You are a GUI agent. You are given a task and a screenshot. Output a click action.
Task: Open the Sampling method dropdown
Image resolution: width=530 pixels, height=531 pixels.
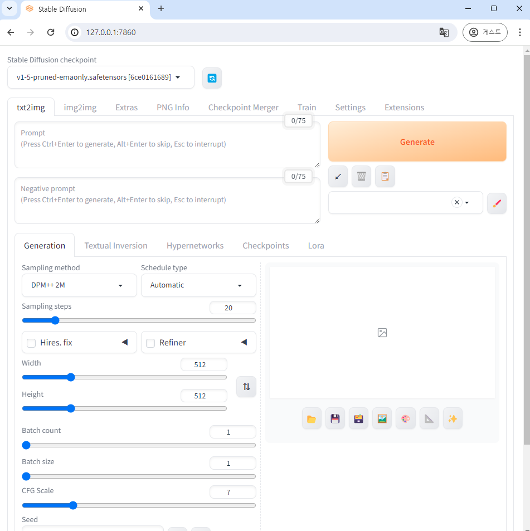(79, 285)
